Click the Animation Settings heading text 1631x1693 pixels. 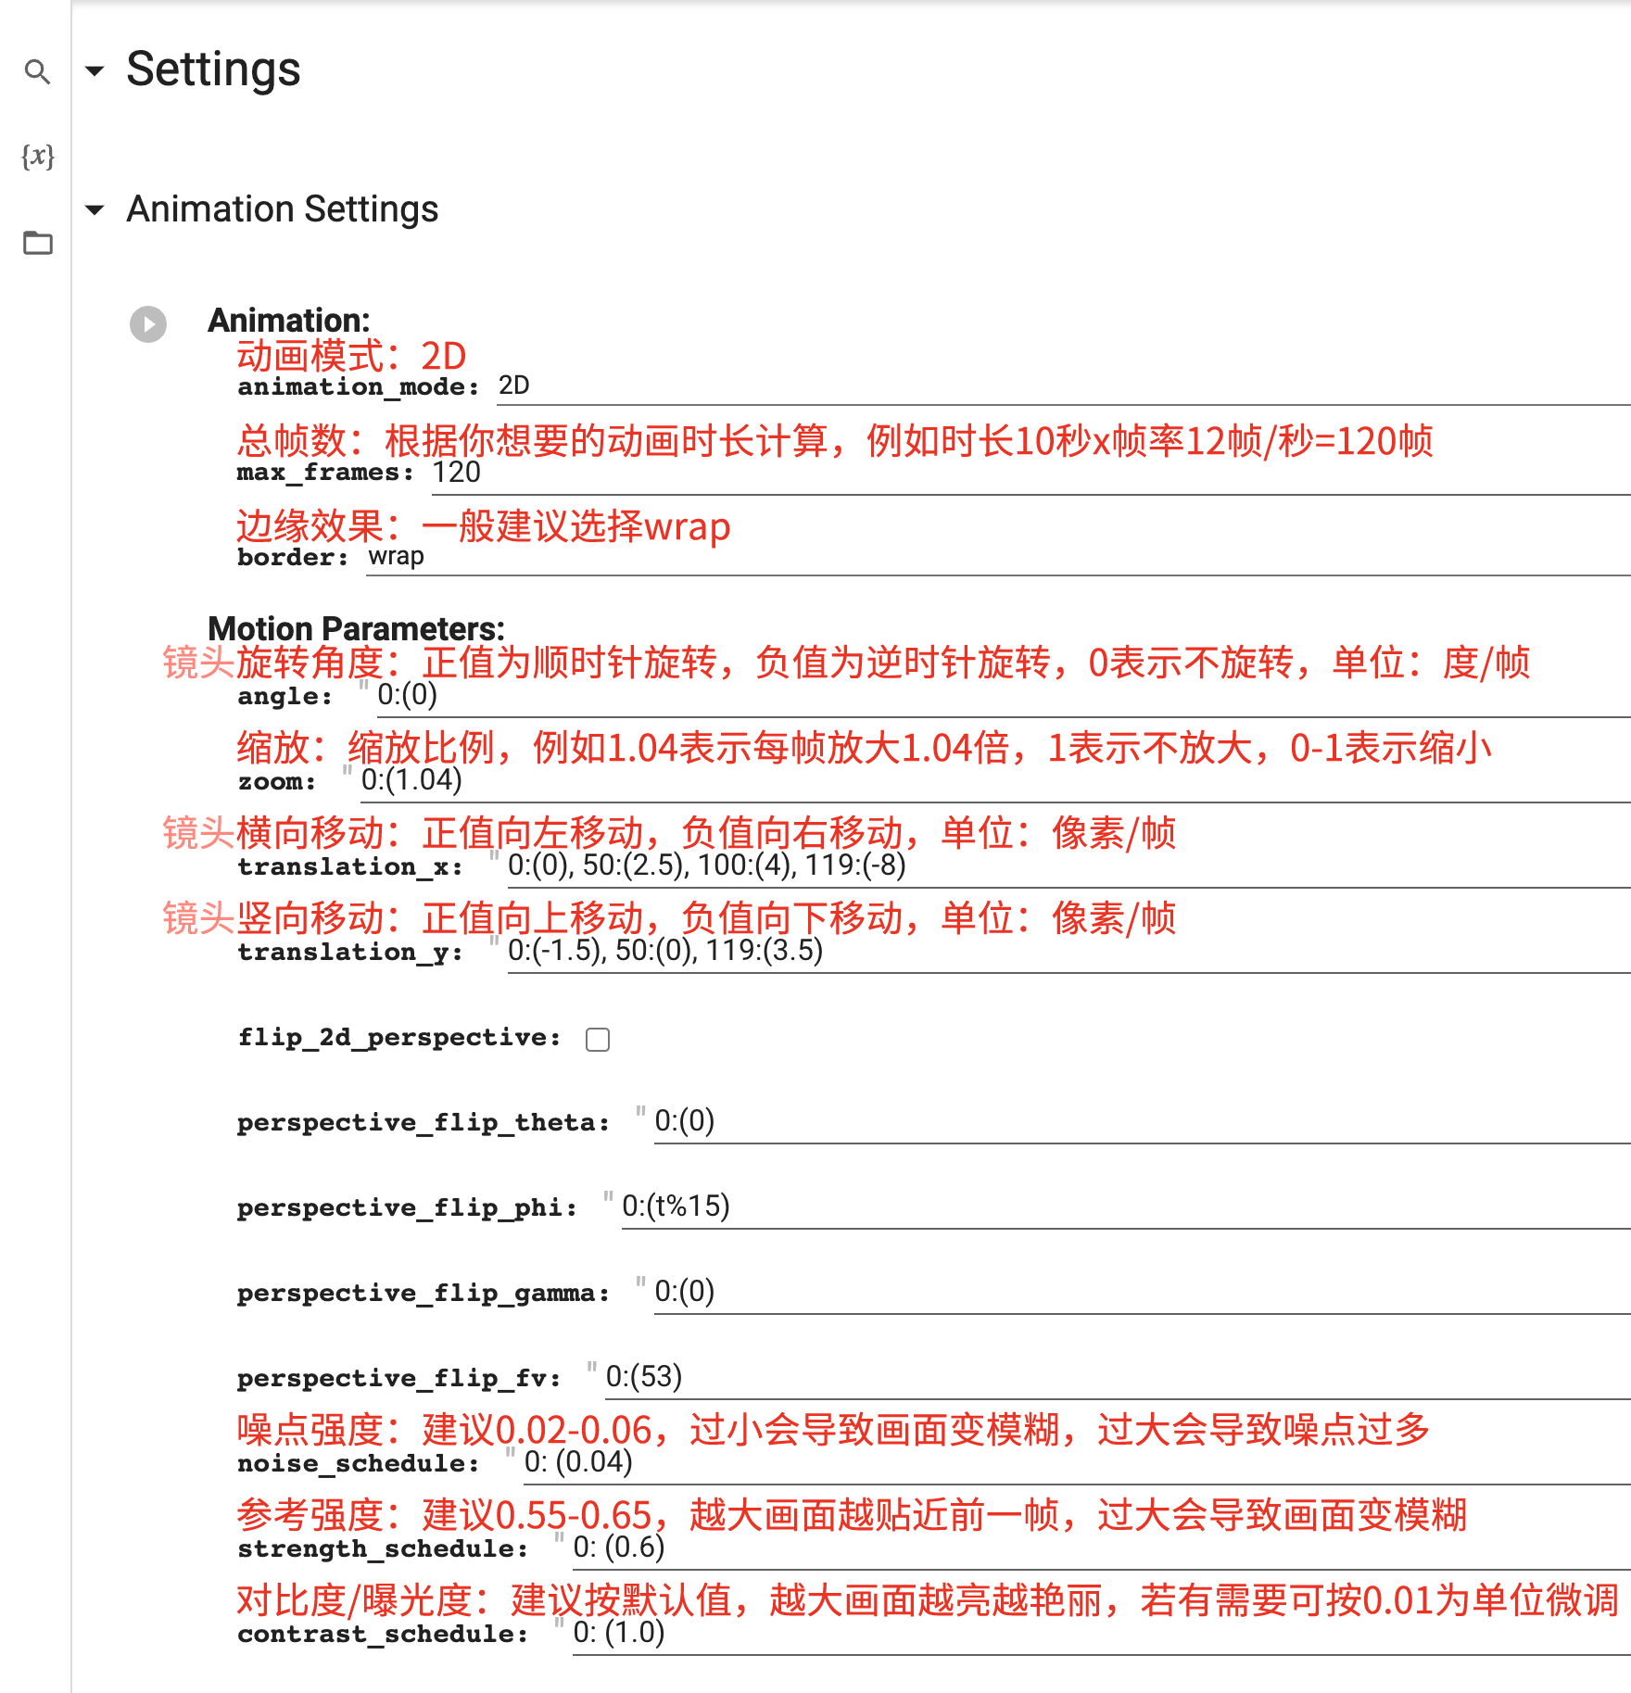pos(283,210)
